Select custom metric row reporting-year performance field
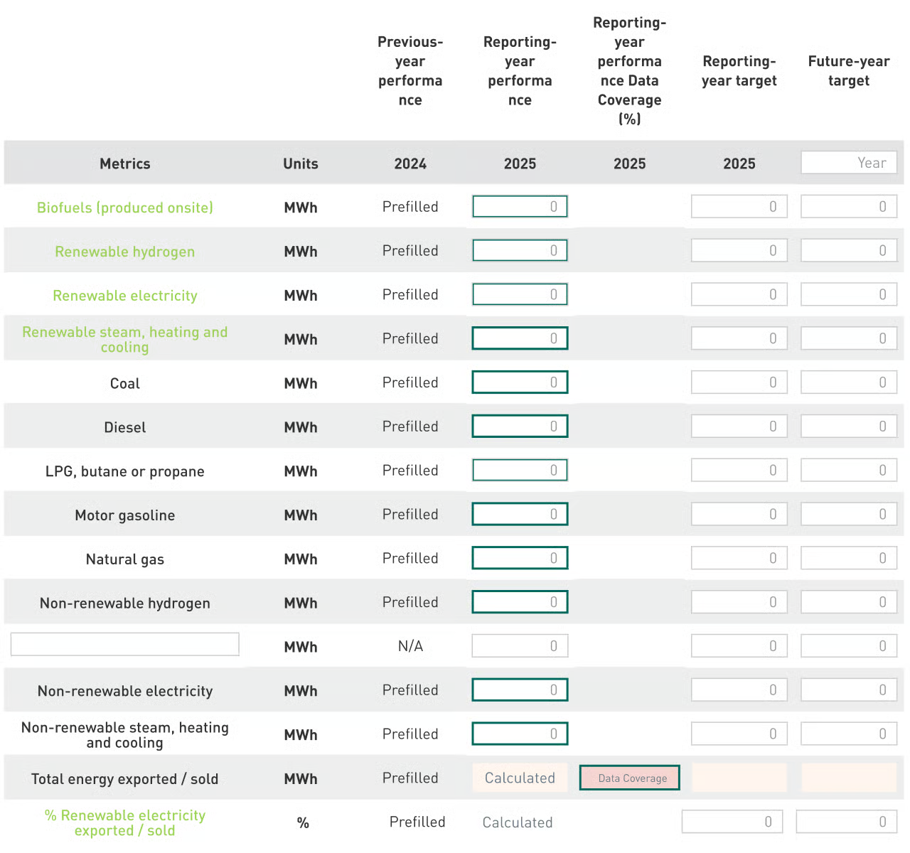Image resolution: width=910 pixels, height=853 pixels. coord(520,646)
